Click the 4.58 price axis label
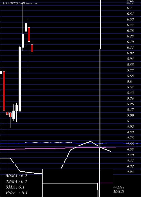Viewport: 141px width, 197px height. coord(130,149)
